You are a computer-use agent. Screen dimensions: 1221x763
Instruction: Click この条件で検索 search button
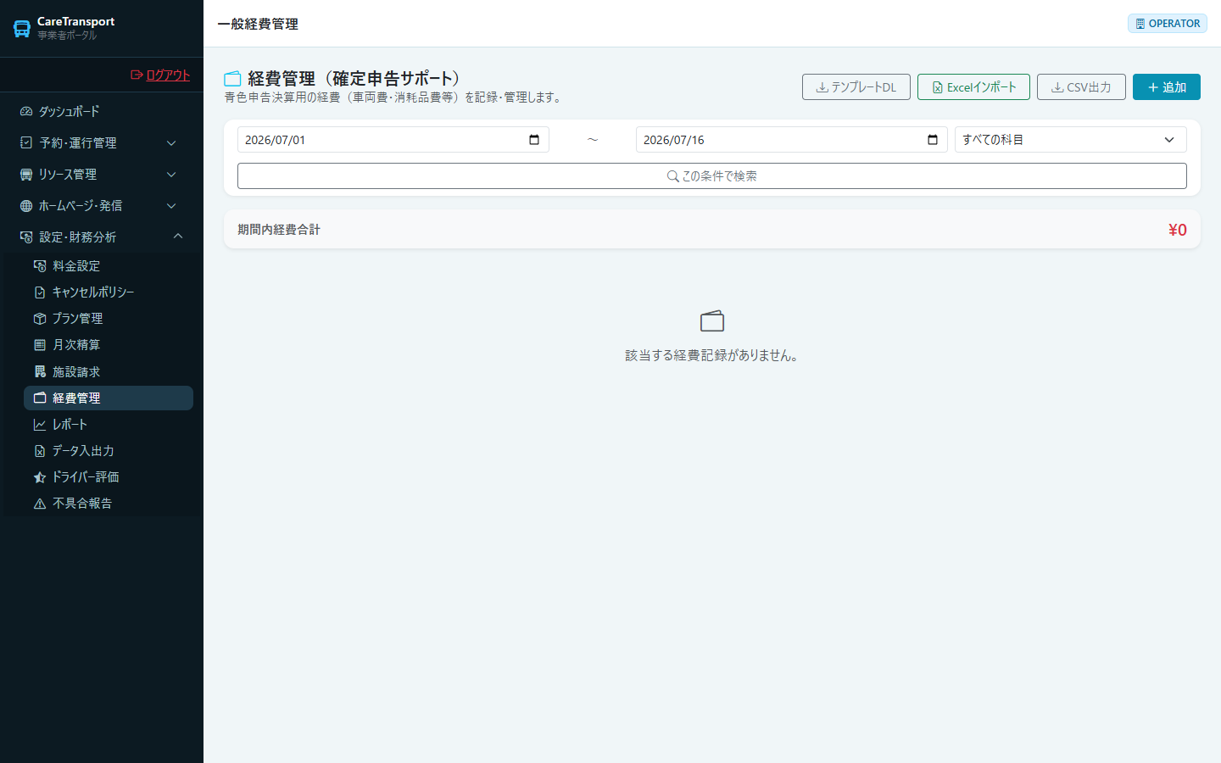(x=712, y=176)
